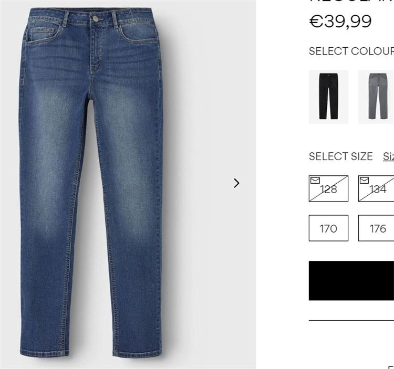Click the coin pocket in the jeans photo
394x369 pixels.
44,34
